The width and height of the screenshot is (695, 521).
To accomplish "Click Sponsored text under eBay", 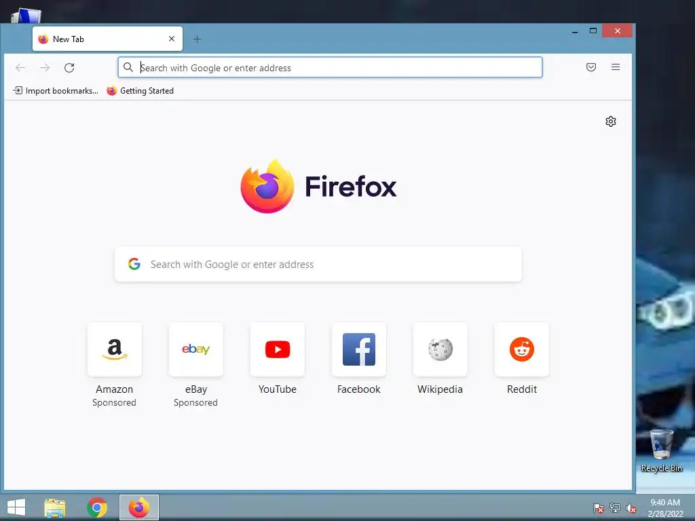I will point(196,403).
